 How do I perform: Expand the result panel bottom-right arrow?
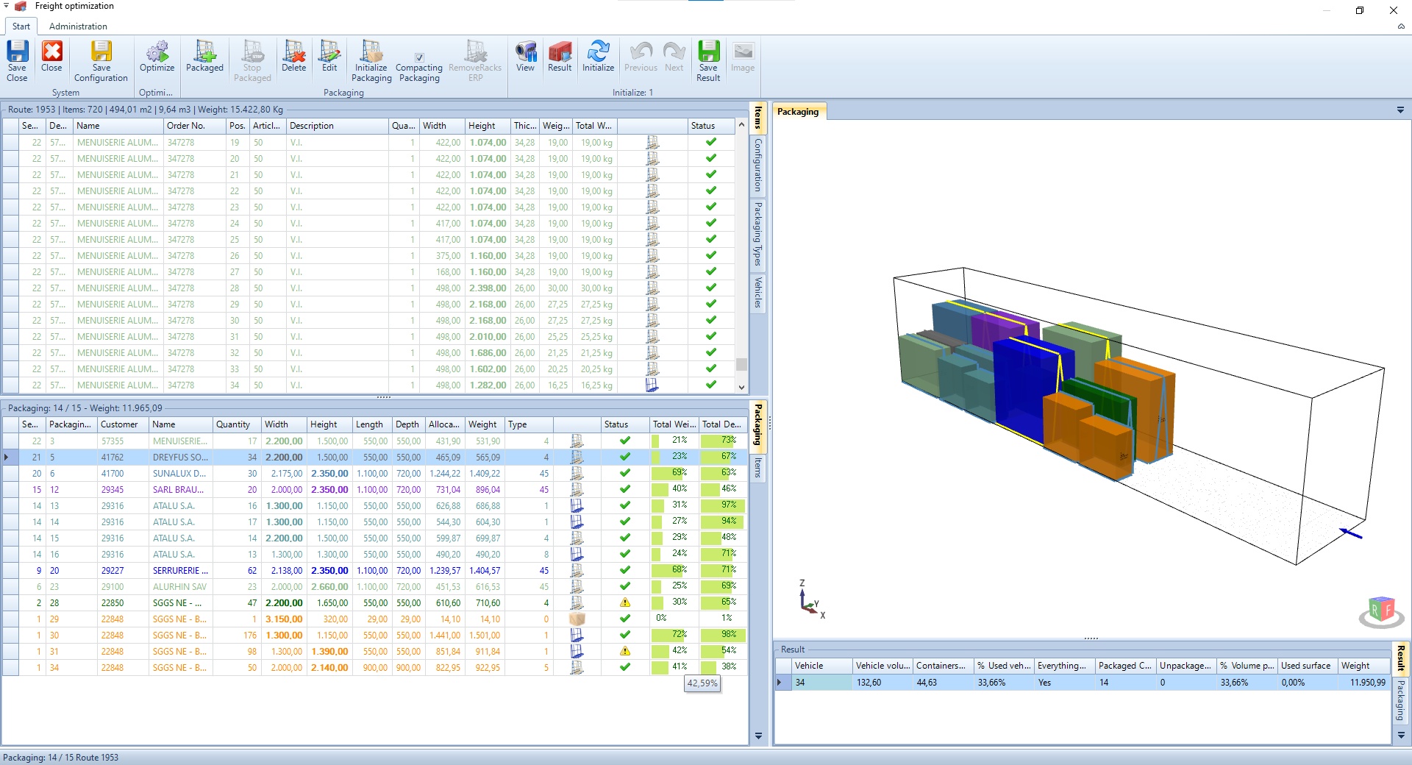click(1401, 735)
